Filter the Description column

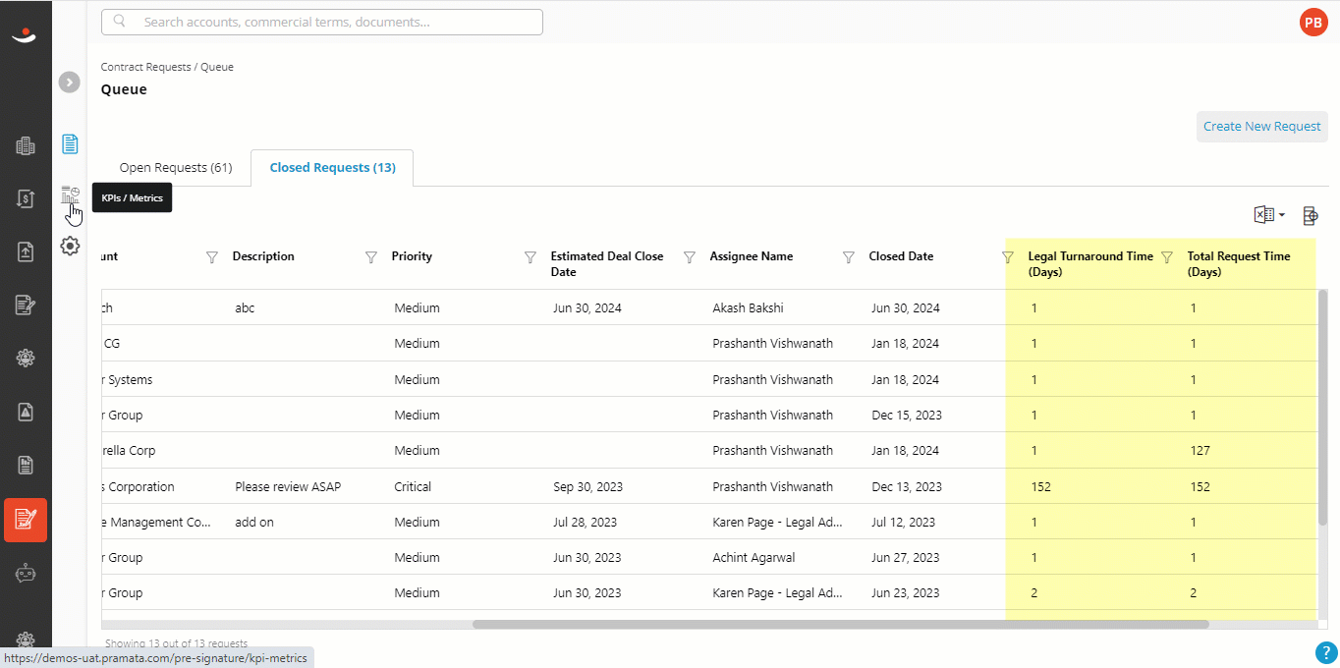(371, 257)
